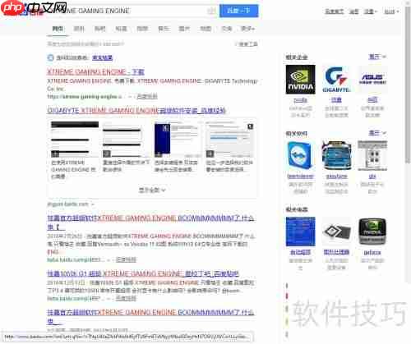
Task: Open the TeamViewer software icon
Action: coord(300,155)
